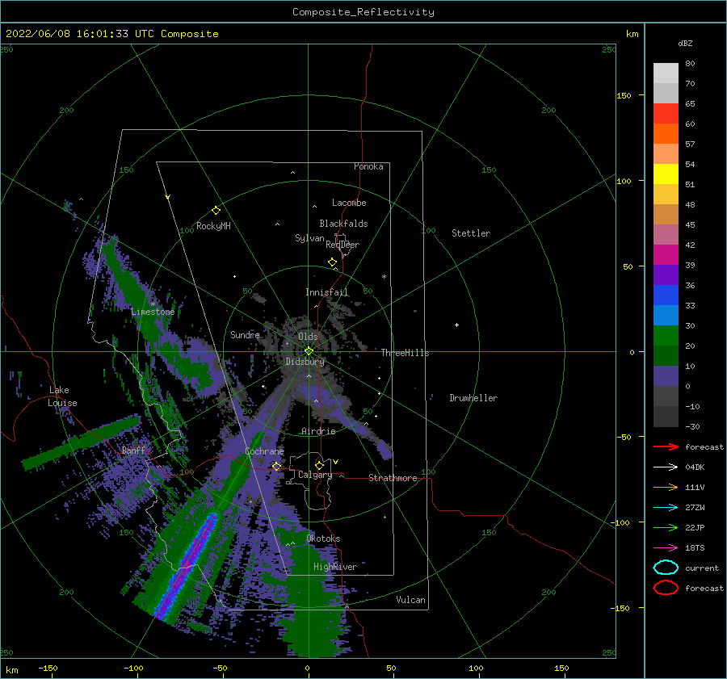Click the ThreeHills label
The height and width of the screenshot is (679, 727).
[x=405, y=353]
